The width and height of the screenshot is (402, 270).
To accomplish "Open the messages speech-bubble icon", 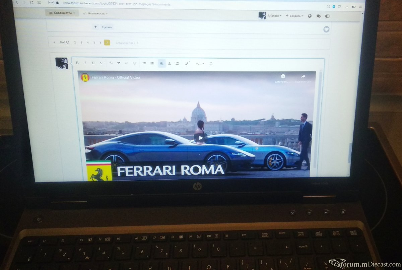I will tap(318, 16).
